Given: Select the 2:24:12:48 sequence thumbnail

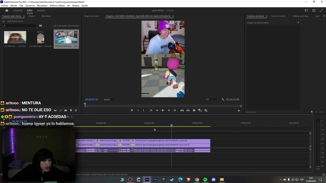Looking at the screenshot, I should pos(40,37).
